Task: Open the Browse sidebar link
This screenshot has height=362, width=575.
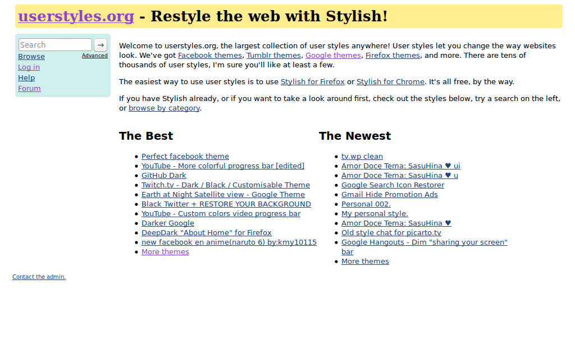Action: [x=31, y=57]
